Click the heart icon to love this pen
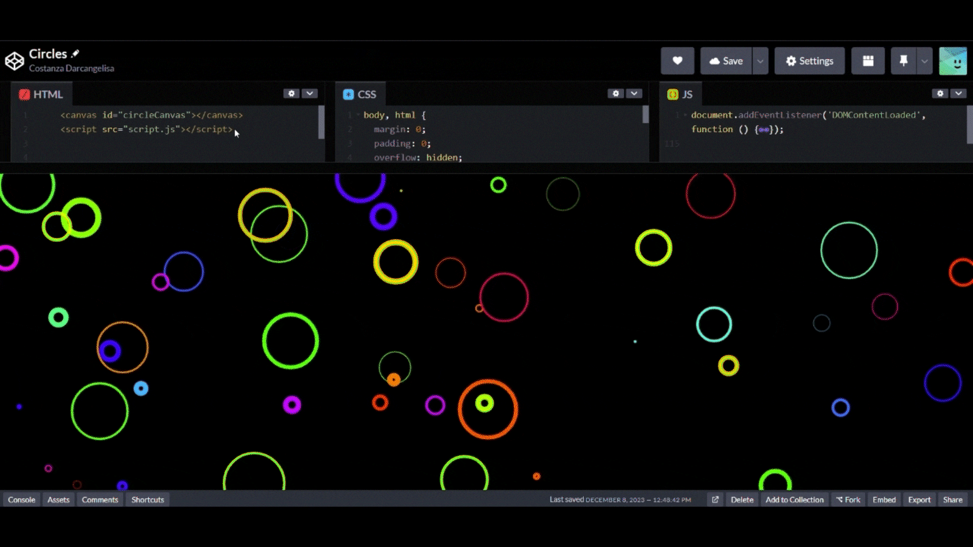The image size is (973, 547). click(677, 61)
